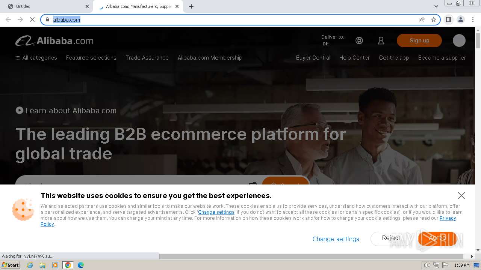Open File Explorer from taskbar
This screenshot has width=481, height=270.
[42, 265]
